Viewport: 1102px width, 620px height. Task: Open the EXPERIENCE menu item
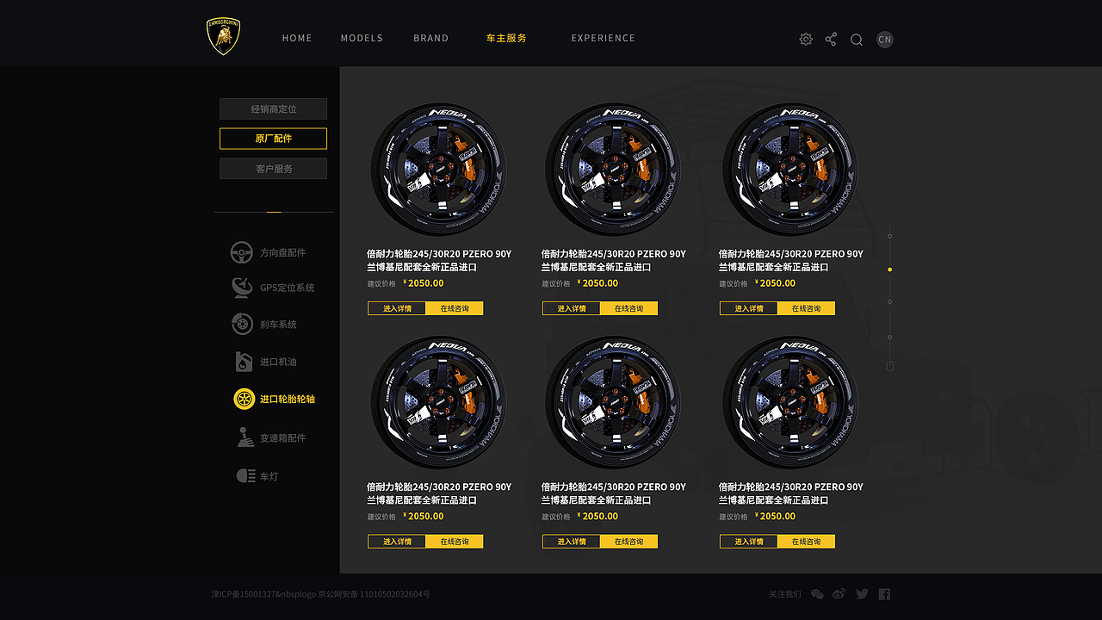tap(604, 38)
